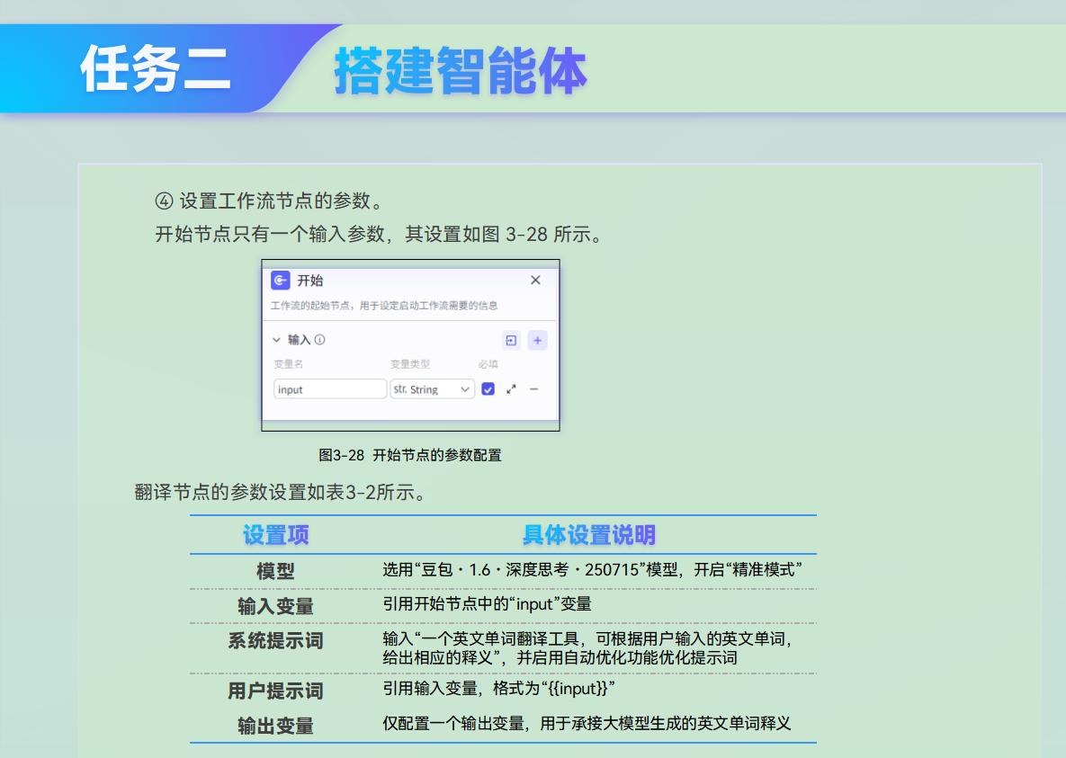
Task: Click the '变量名' column label
Action: [x=288, y=363]
